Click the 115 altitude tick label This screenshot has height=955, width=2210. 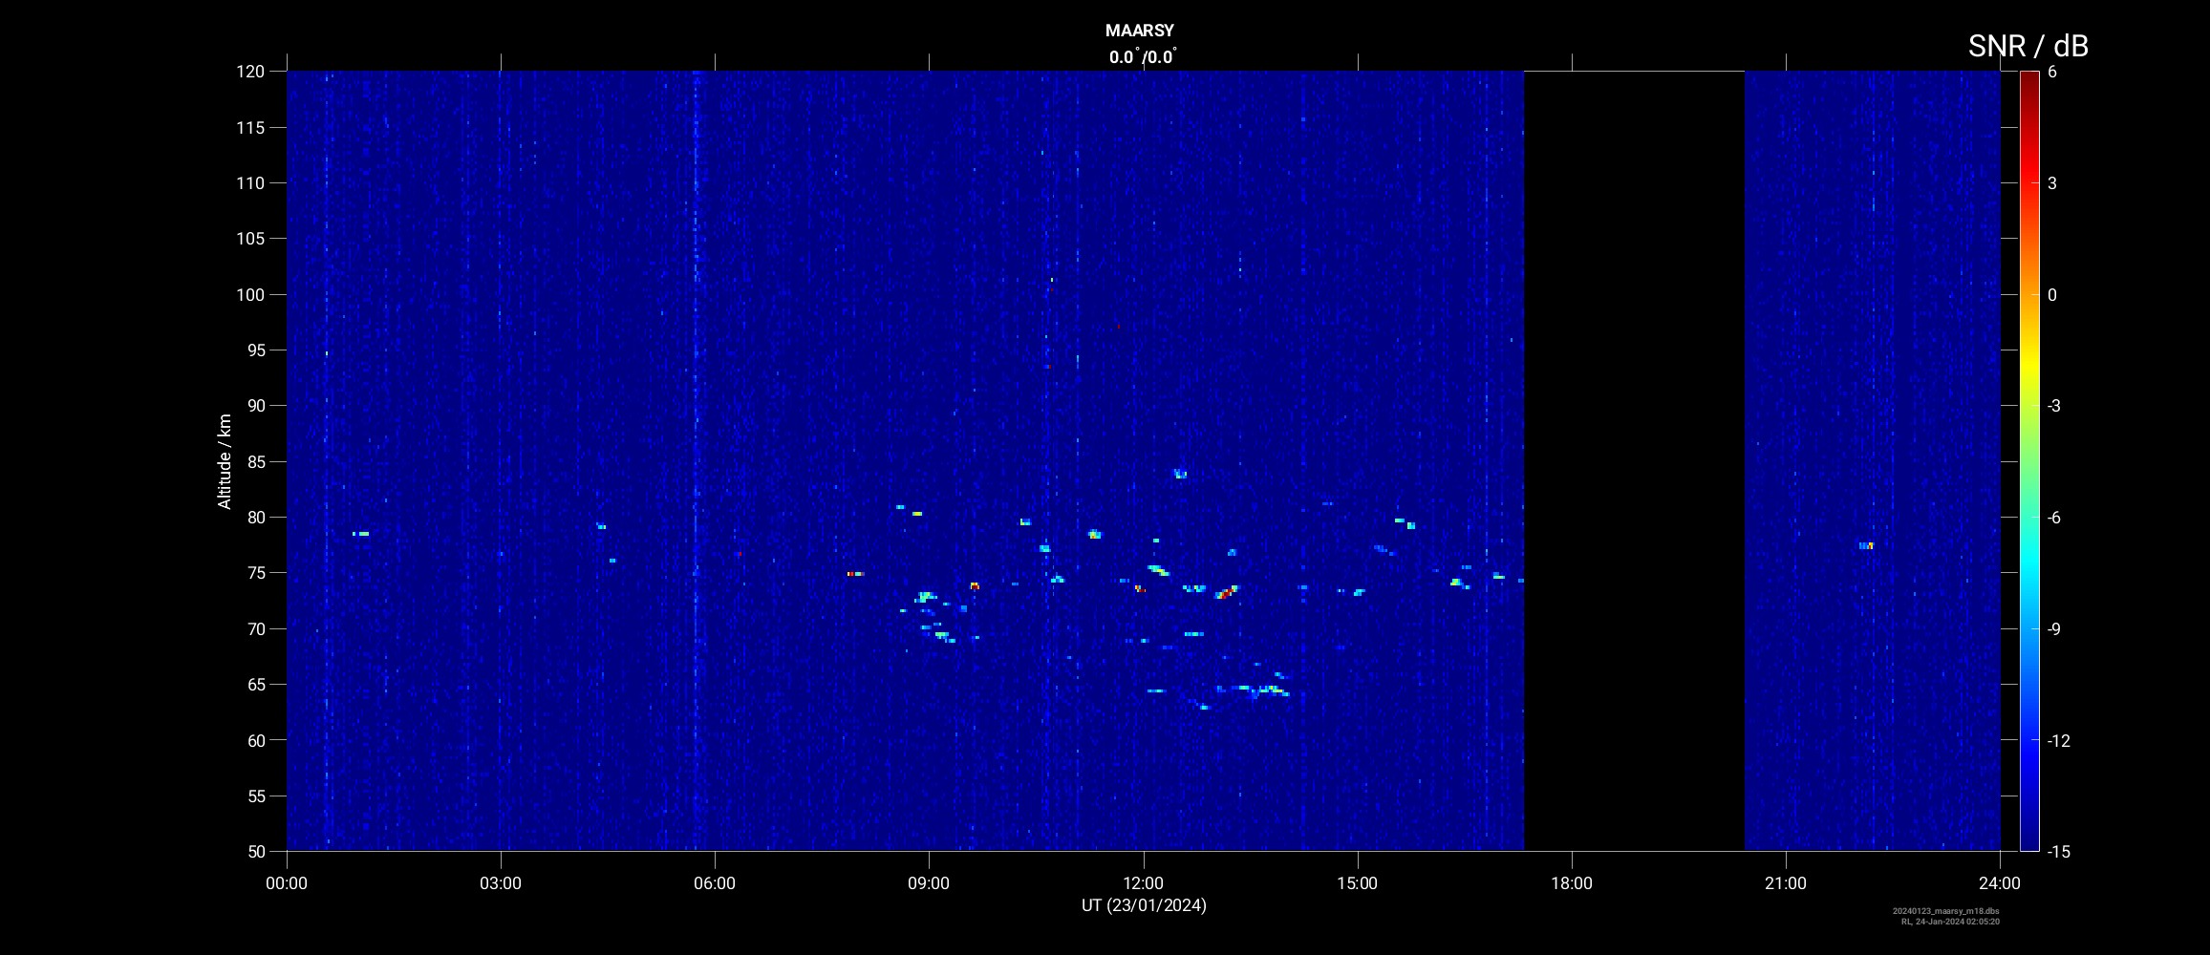(x=249, y=127)
